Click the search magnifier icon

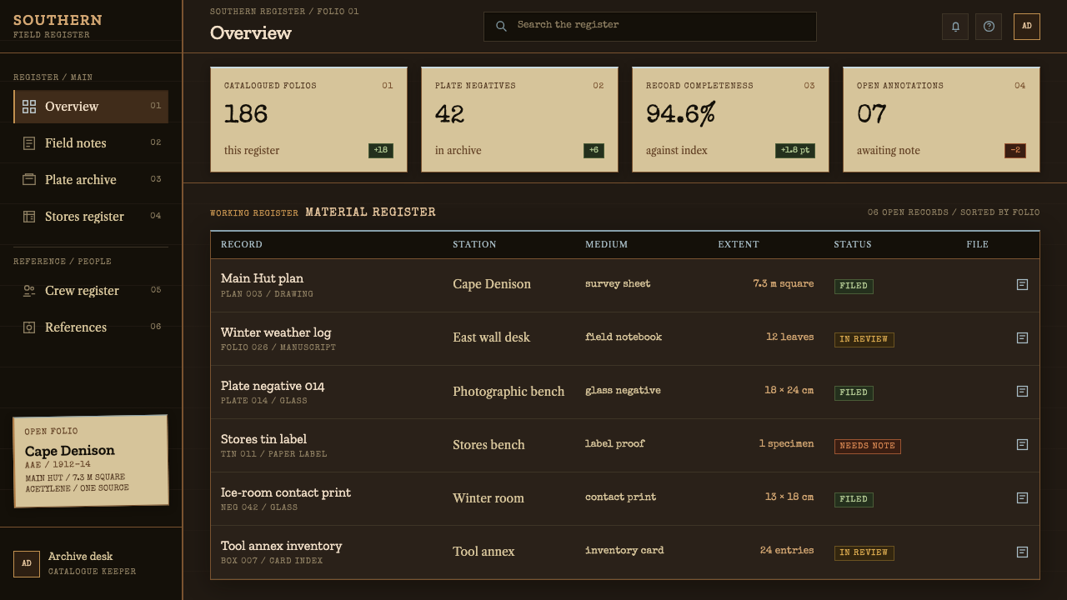(501, 26)
